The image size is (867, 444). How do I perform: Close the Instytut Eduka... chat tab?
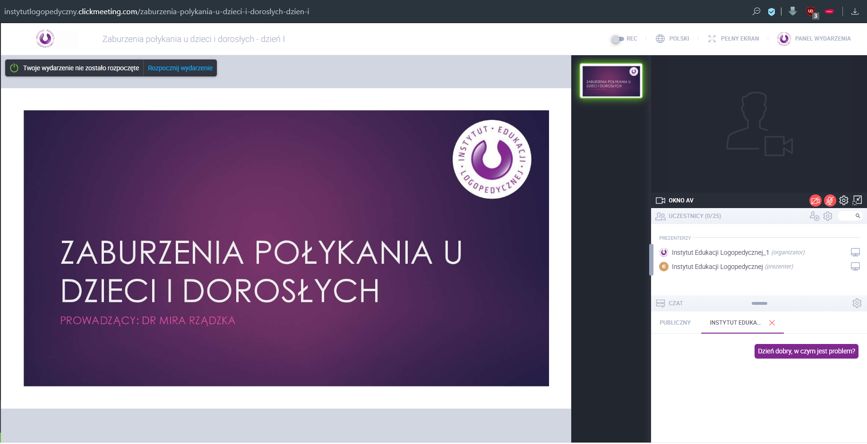click(x=772, y=323)
